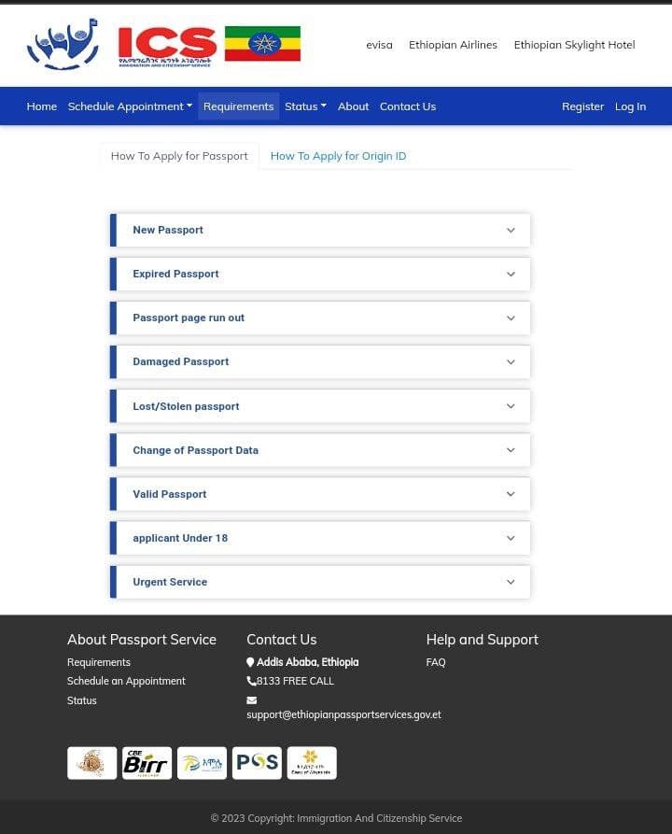Click the phone icon beside 8133
Image resolution: width=672 pixels, height=834 pixels.
coord(251,682)
